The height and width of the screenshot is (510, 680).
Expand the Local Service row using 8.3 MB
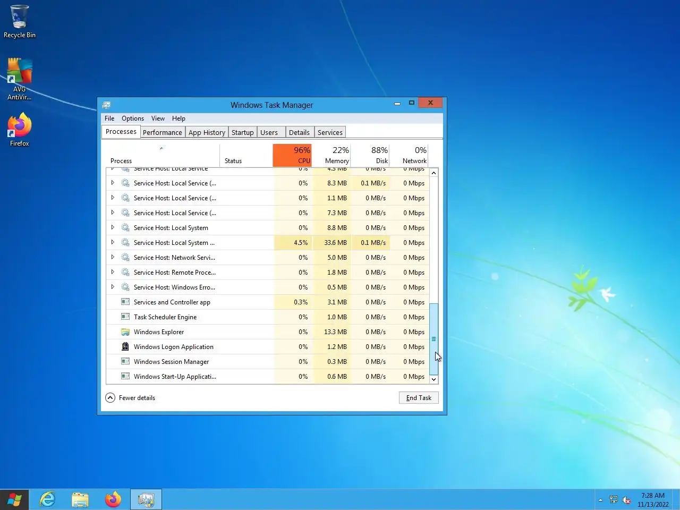[x=113, y=183]
